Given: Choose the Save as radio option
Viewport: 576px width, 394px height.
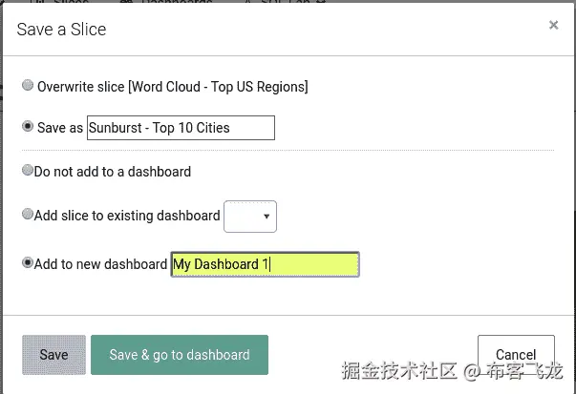Looking at the screenshot, I should pyautogui.click(x=28, y=126).
